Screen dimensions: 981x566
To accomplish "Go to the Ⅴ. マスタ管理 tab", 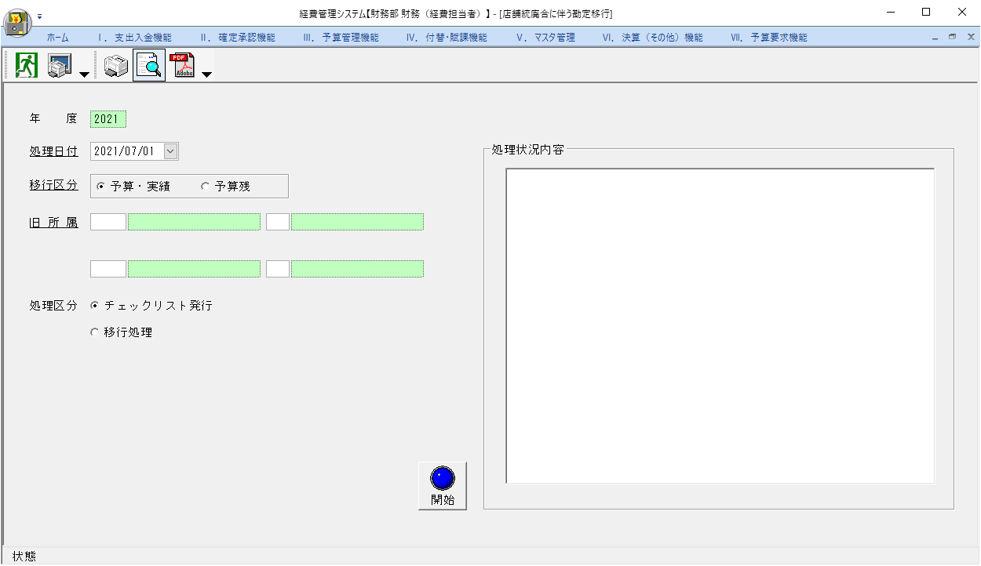I will click(546, 38).
